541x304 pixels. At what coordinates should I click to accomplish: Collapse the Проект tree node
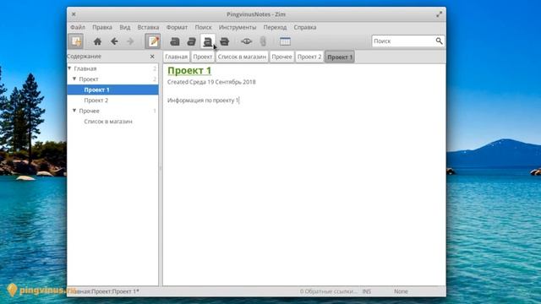74,79
